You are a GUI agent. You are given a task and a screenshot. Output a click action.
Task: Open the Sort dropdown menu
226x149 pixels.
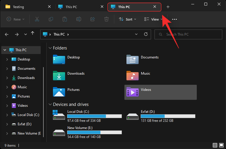127,19
